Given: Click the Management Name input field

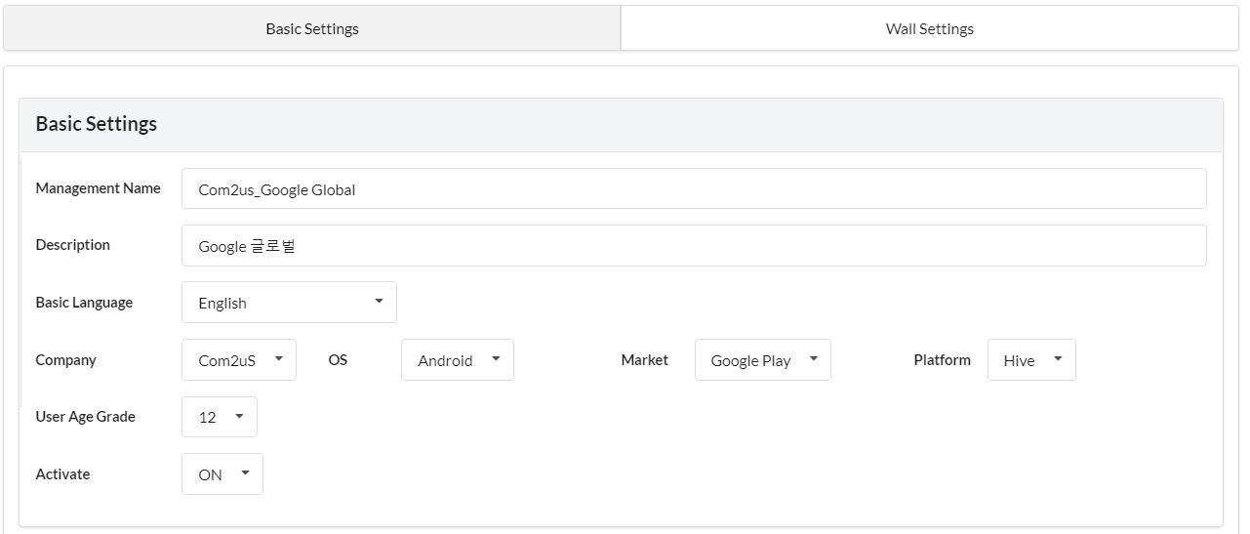Looking at the screenshot, I should pos(694,188).
